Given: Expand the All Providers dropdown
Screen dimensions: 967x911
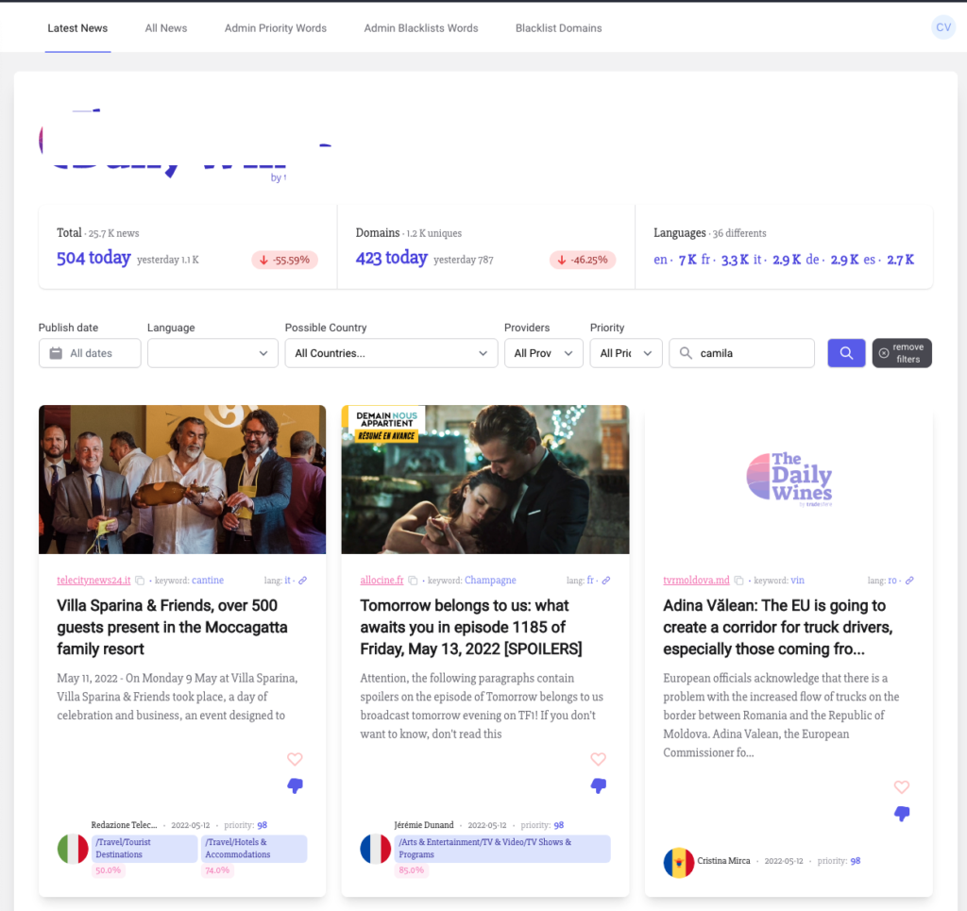Looking at the screenshot, I should pos(543,353).
